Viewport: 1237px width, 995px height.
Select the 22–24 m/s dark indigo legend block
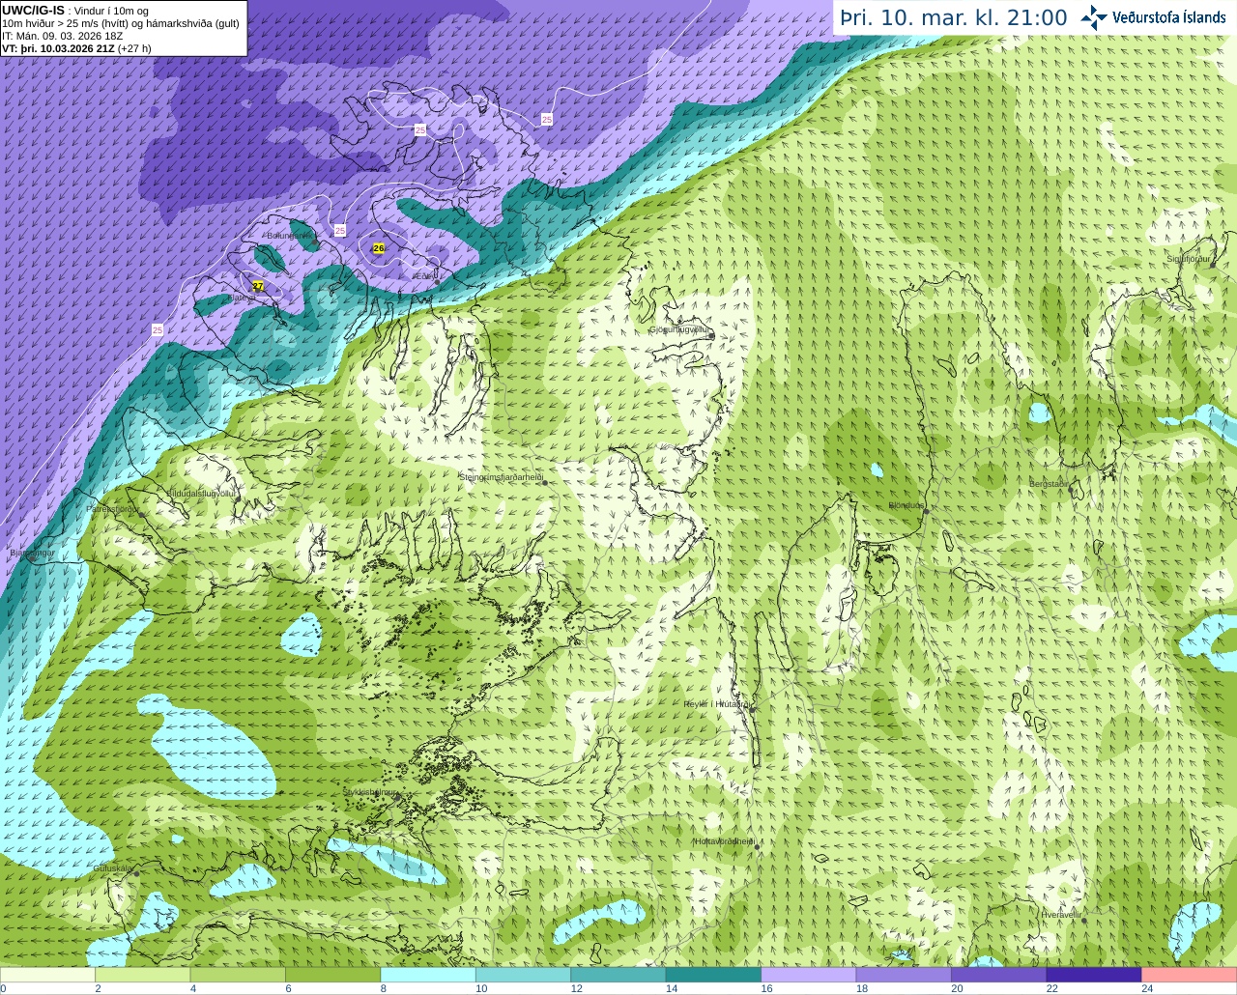pos(1094,975)
